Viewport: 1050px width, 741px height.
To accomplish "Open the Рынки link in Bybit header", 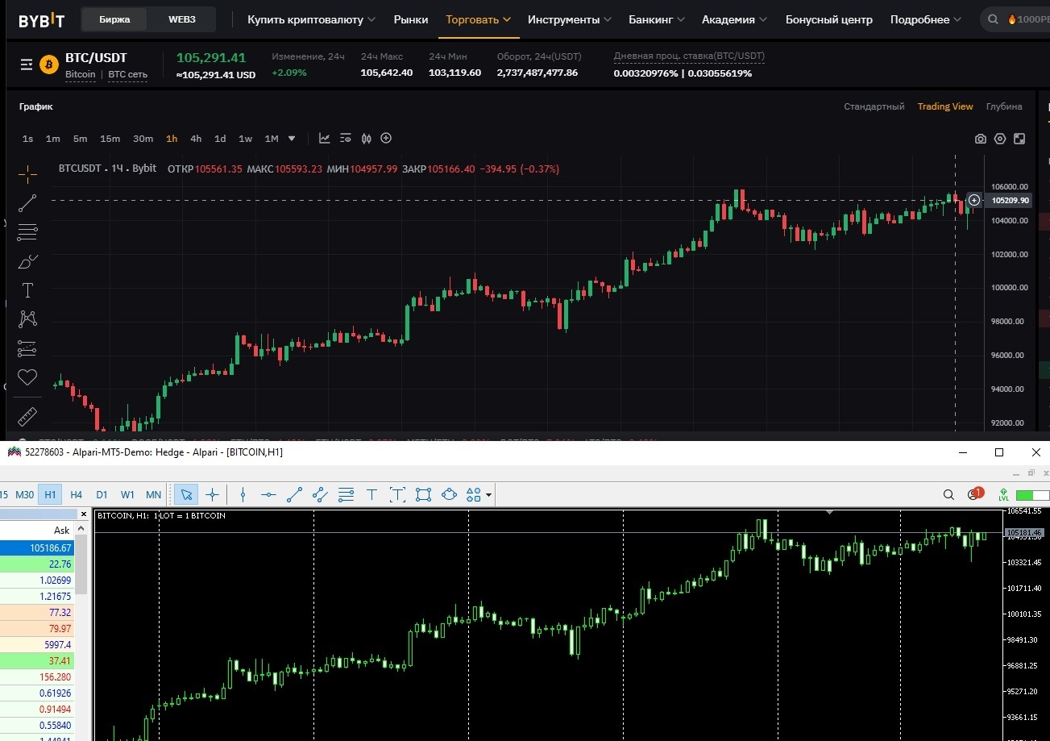I will [411, 19].
